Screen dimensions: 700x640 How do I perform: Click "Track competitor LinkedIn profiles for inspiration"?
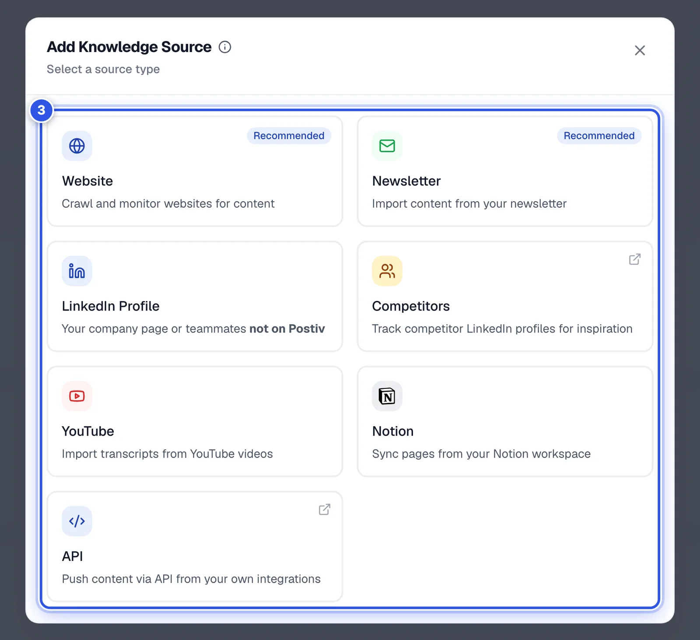point(502,329)
